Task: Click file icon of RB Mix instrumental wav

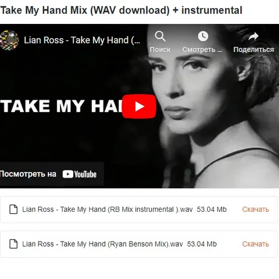Action: pyautogui.click(x=13, y=209)
